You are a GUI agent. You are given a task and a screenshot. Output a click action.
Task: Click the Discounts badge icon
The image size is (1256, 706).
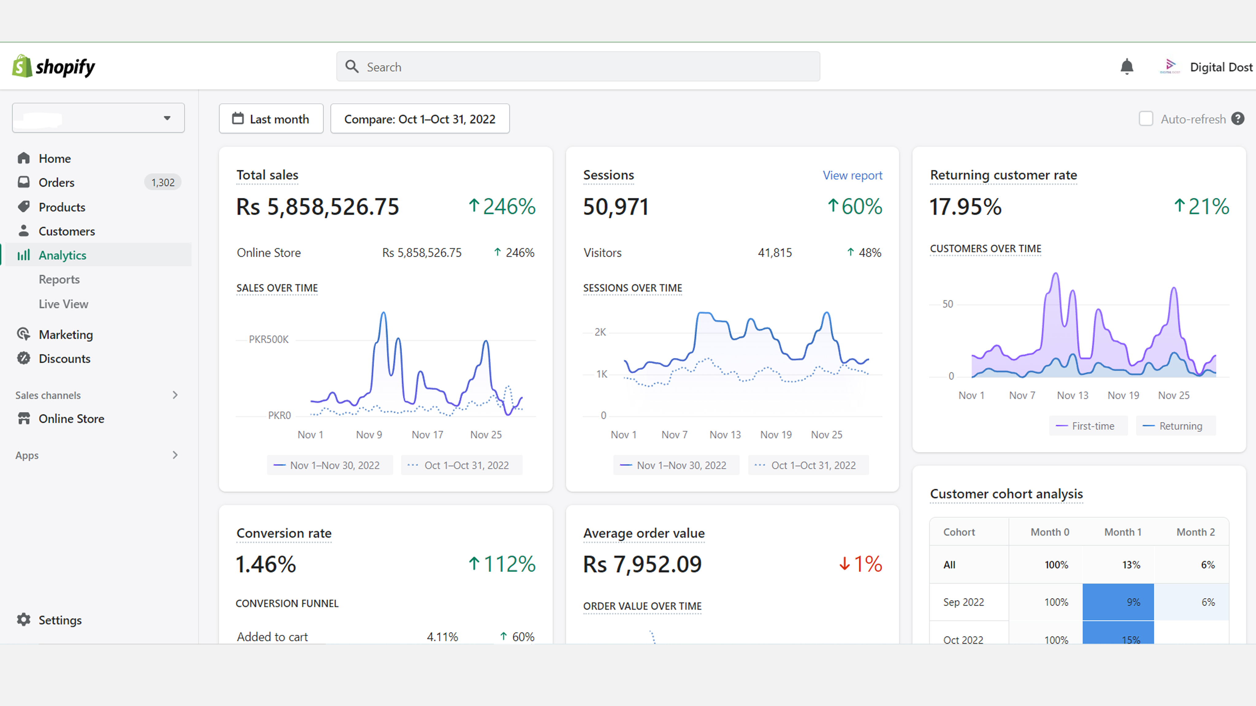(23, 358)
